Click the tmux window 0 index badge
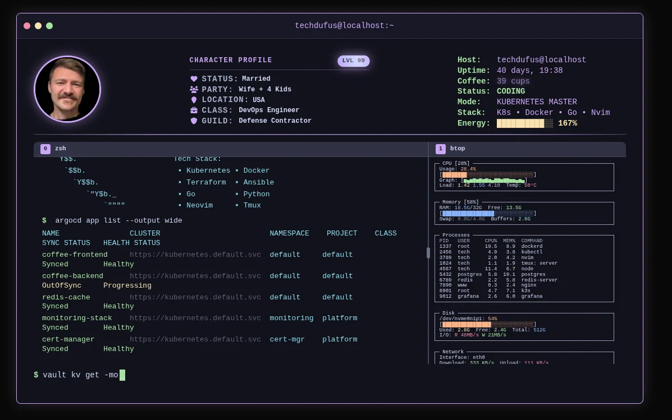This screenshot has width=672, height=420. (x=45, y=149)
